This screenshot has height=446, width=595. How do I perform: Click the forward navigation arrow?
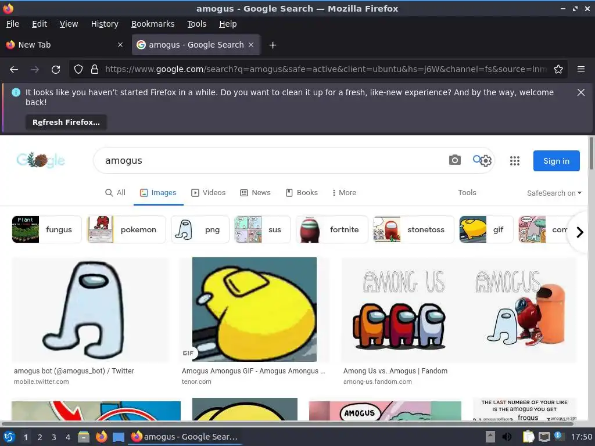(35, 70)
